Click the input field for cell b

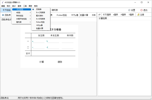[53, 41]
